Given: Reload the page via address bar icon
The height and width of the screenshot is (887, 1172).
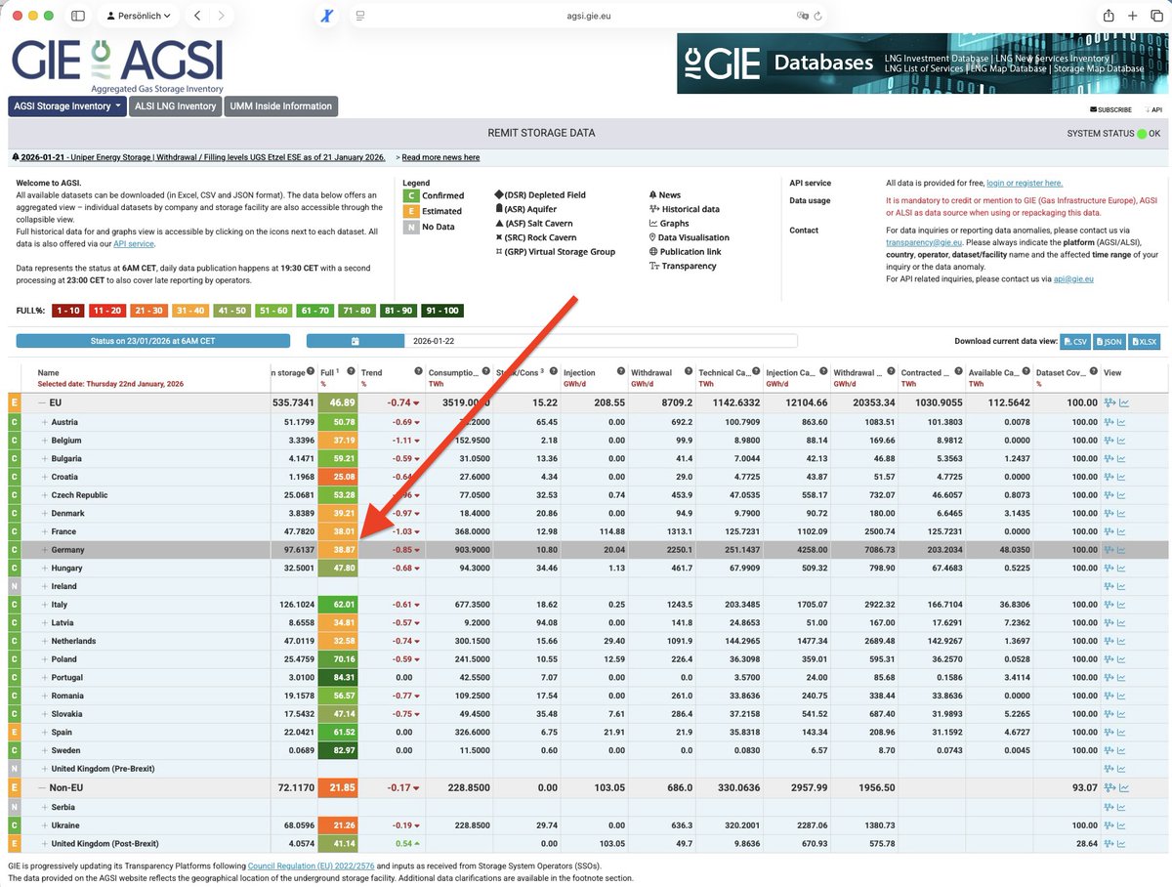Looking at the screenshot, I should click(817, 17).
